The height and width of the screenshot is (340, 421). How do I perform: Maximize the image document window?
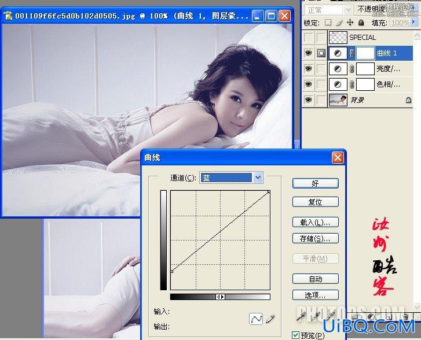click(270, 16)
